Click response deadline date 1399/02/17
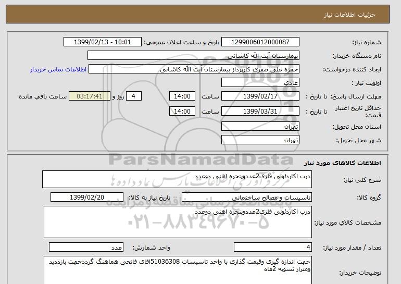Image resolution: width=401 pixels, height=284 pixels. pyautogui.click(x=260, y=96)
